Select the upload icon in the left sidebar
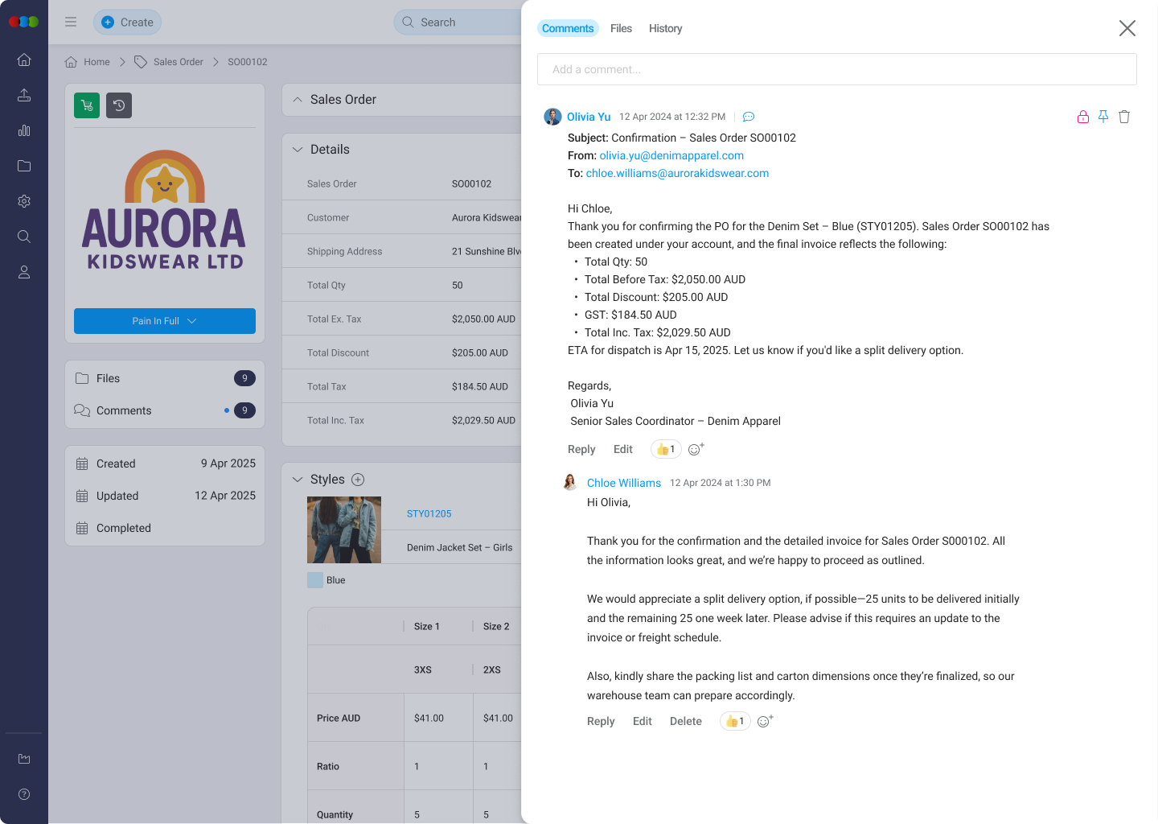This screenshot has width=1158, height=824. 23,95
